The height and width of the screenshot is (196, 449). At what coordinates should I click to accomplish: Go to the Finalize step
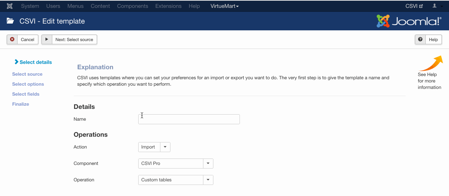21,104
